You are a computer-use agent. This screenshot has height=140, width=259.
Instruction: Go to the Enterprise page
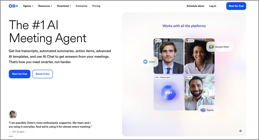82,6
